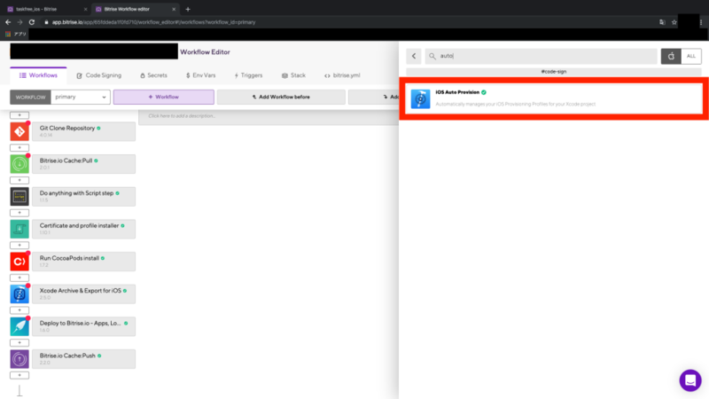This screenshot has width=709, height=399.
Task: Click the iOS Auto Provision step icon
Action: 420,98
